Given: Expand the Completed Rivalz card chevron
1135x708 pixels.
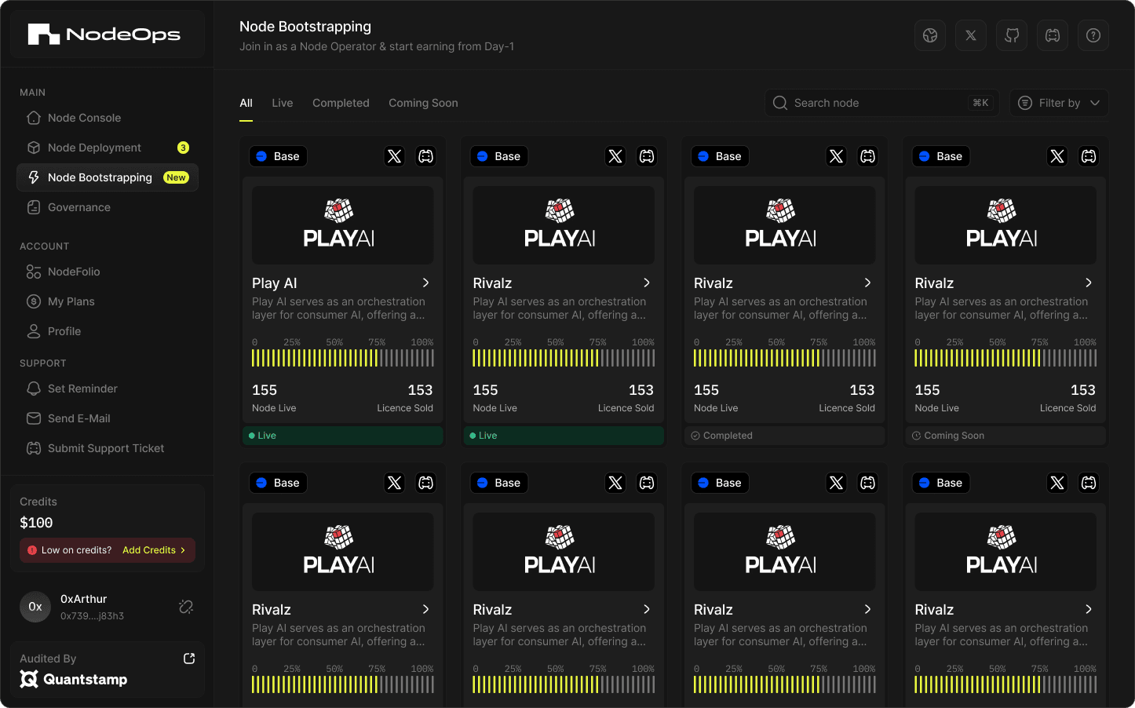Looking at the screenshot, I should [x=868, y=283].
